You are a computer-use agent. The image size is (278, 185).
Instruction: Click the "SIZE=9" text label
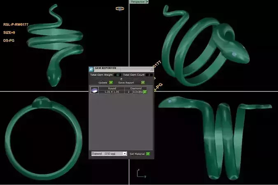[x=9, y=32]
